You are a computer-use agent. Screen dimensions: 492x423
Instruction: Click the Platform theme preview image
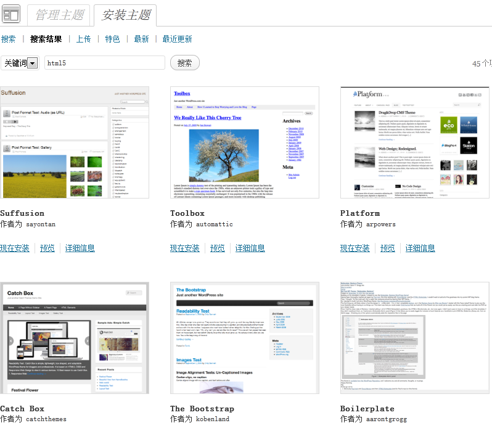(414, 142)
